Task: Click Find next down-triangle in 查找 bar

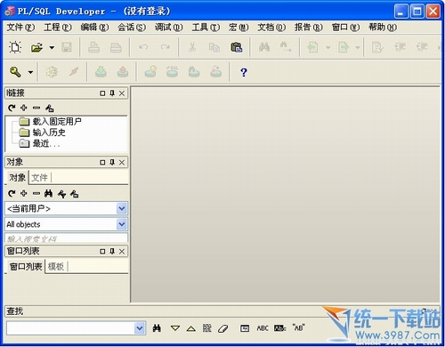Action: point(175,328)
